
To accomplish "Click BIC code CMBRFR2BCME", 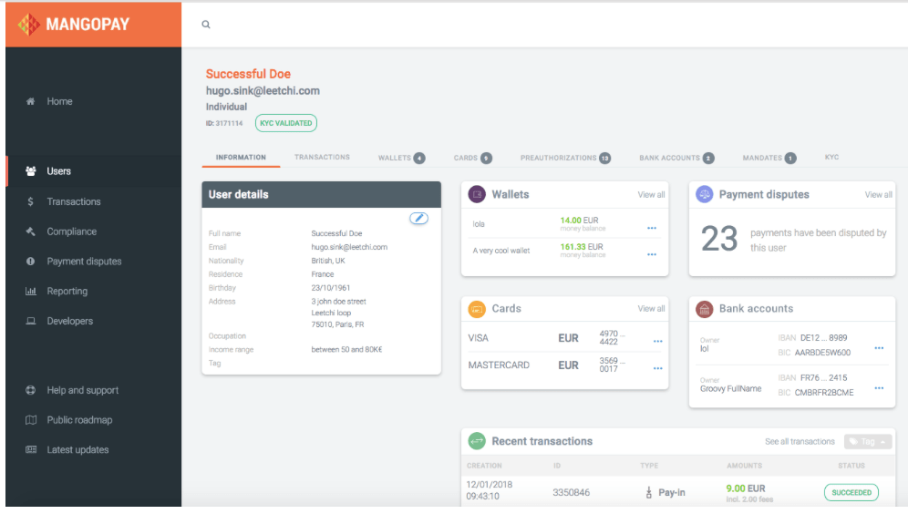I will (824, 393).
